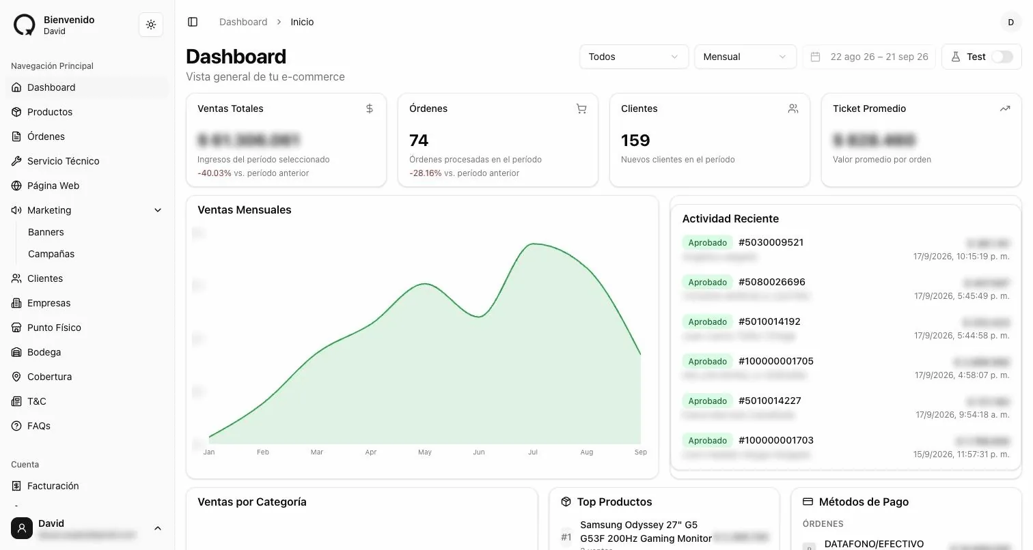
Task: Click the FAQs question mark icon
Action: (x=16, y=426)
